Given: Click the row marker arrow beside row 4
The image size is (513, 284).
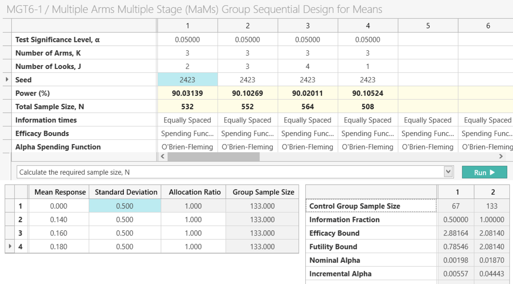Looking at the screenshot, I should pyautogui.click(x=10, y=246).
